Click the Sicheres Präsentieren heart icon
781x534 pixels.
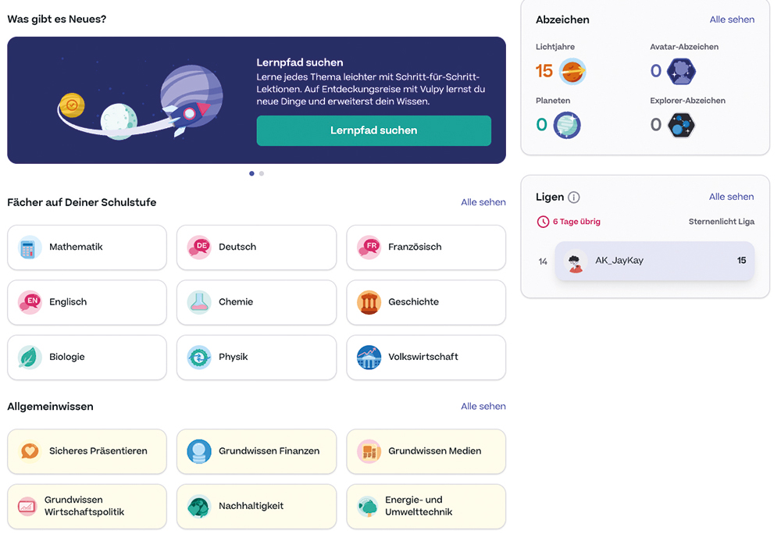click(30, 451)
